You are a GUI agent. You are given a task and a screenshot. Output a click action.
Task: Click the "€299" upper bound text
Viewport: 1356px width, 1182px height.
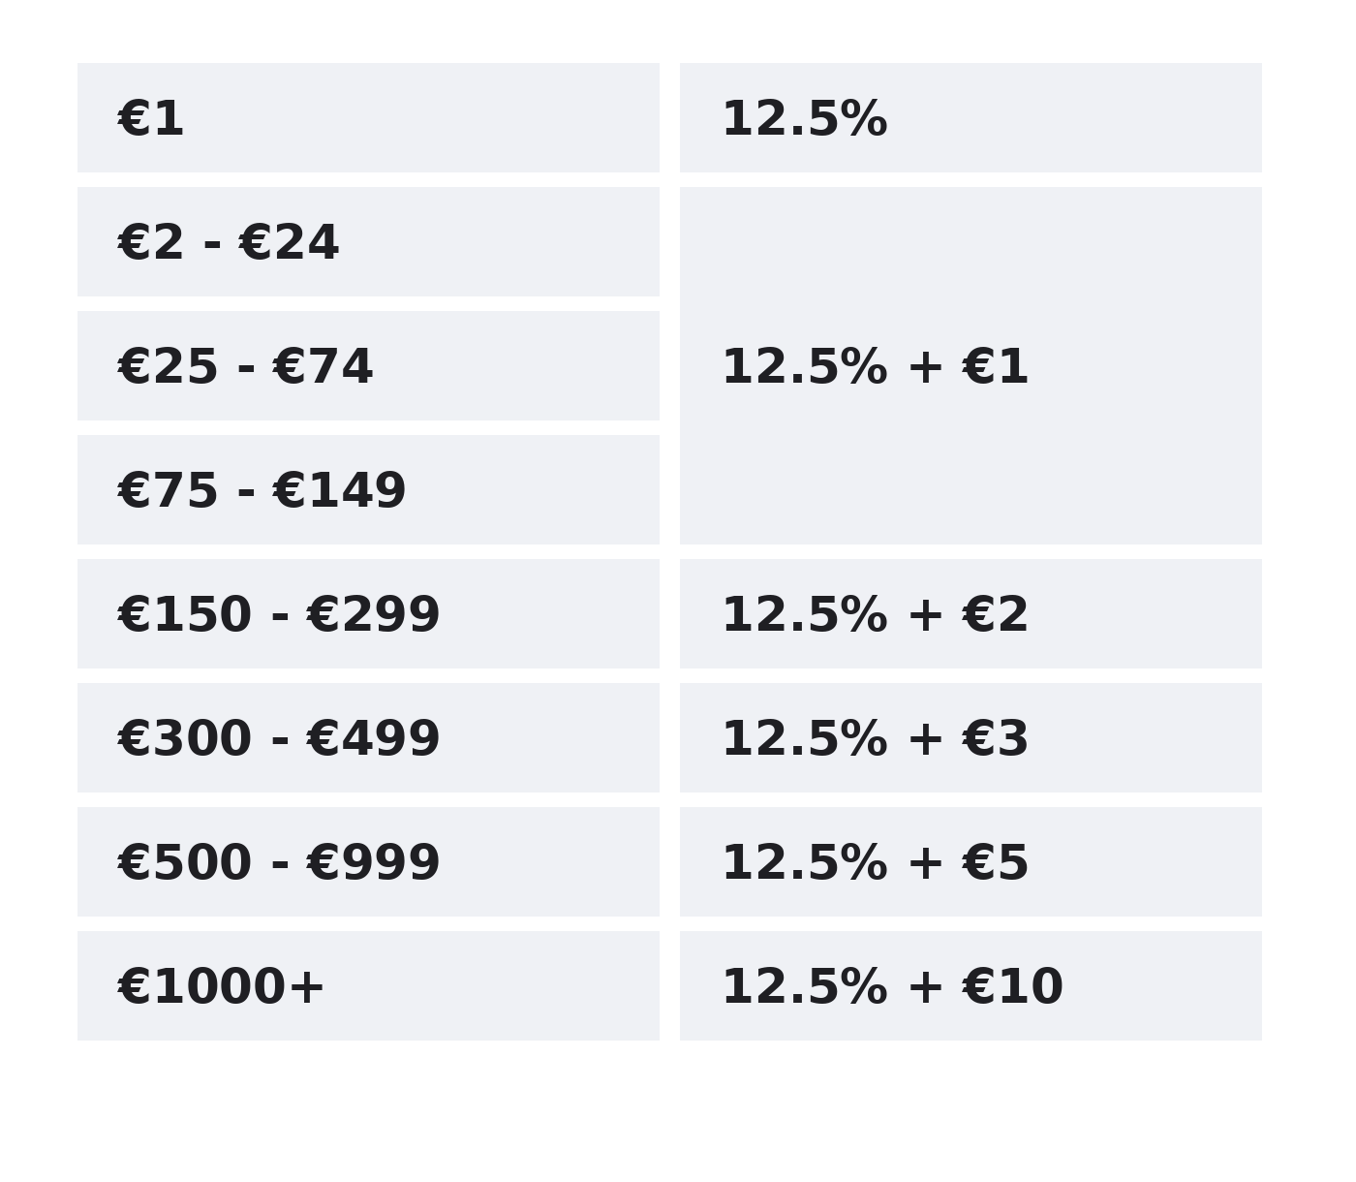tap(373, 615)
